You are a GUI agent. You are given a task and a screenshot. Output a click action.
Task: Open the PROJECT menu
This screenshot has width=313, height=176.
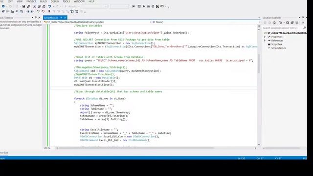31,1
